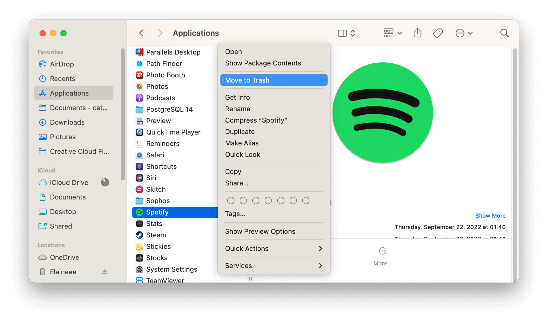
Task: Open Recents in sidebar
Action: 74,79
